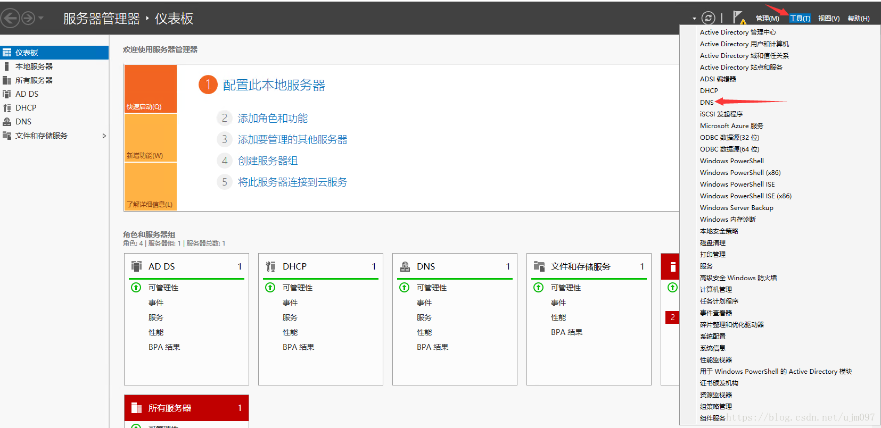Select 文件和存储服务 in the sidebar

tap(54, 136)
